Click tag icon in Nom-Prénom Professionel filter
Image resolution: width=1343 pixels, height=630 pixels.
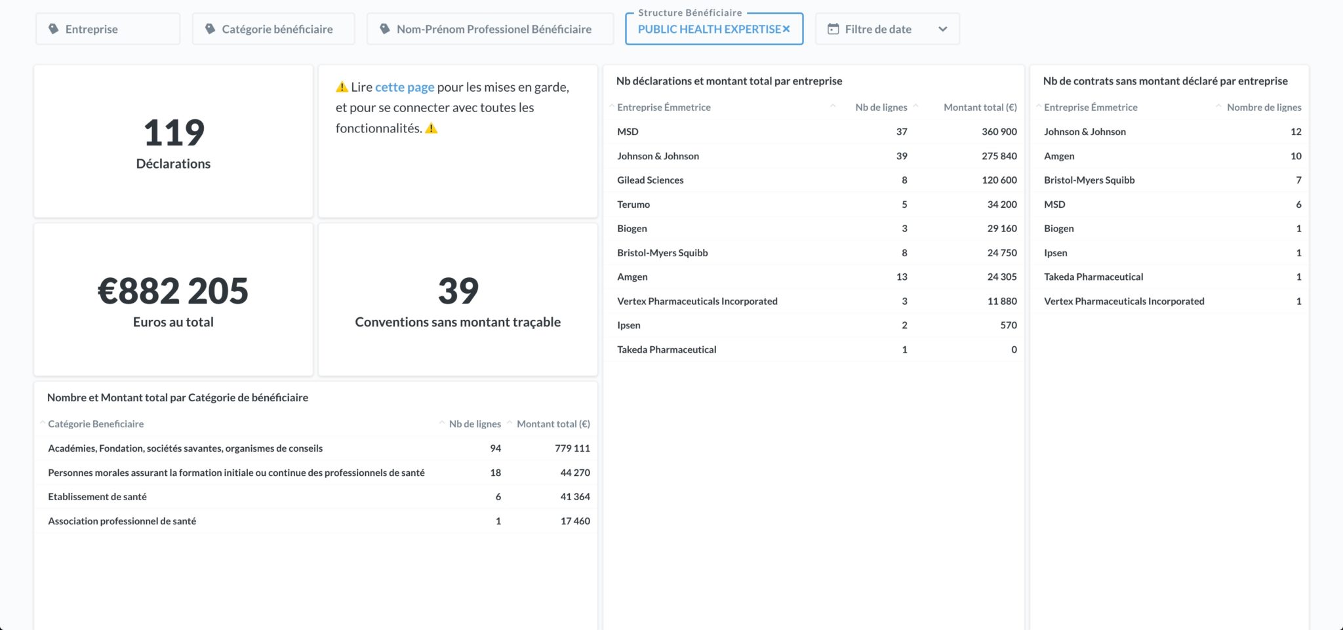coord(385,29)
